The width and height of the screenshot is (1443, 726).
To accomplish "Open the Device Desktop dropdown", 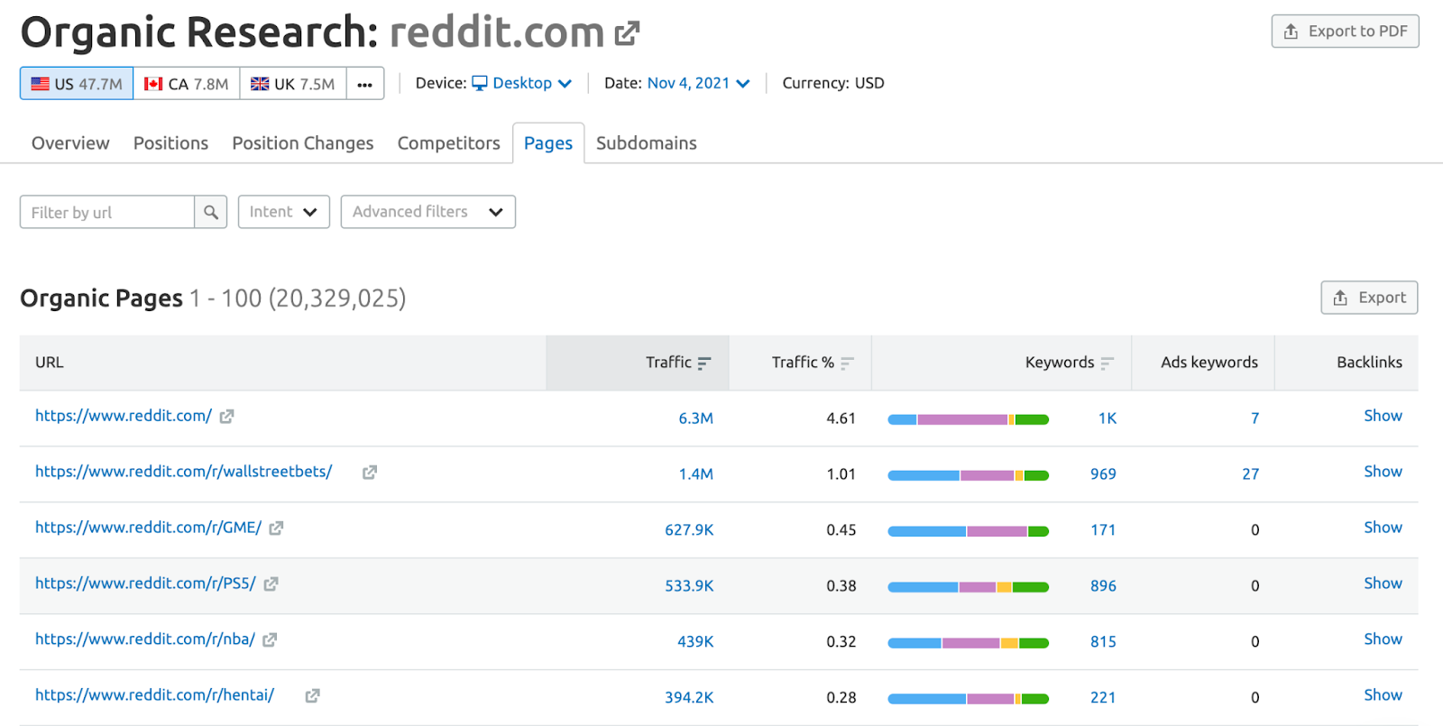I will 522,83.
